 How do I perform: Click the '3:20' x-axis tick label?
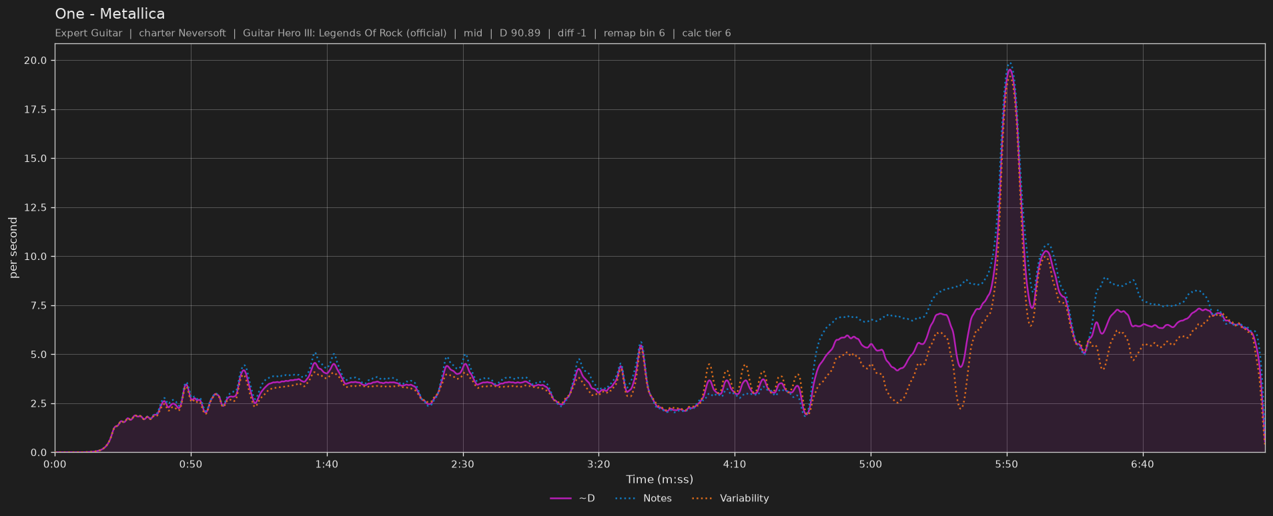tap(598, 464)
